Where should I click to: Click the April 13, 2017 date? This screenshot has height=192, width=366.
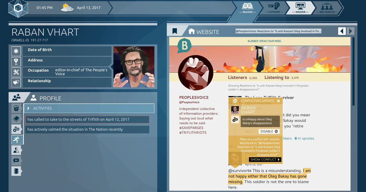point(89,8)
